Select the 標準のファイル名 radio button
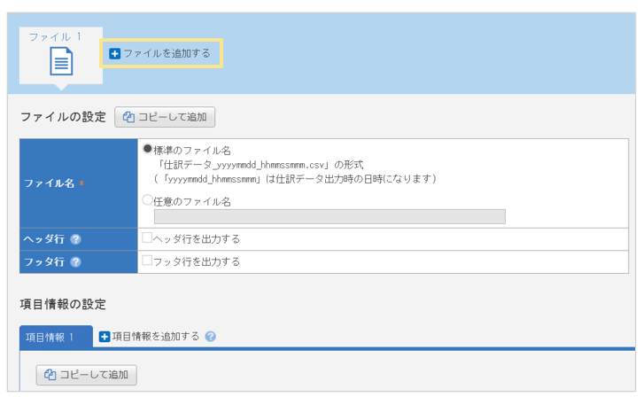This screenshot has width=643, height=397. click(x=148, y=149)
